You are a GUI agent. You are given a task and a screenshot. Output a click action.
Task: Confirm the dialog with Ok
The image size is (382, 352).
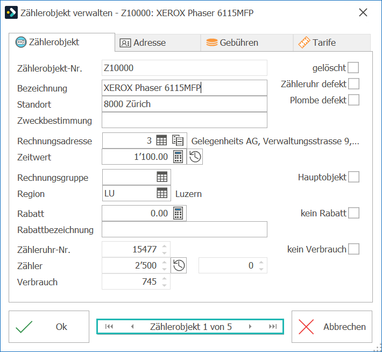tap(49, 327)
